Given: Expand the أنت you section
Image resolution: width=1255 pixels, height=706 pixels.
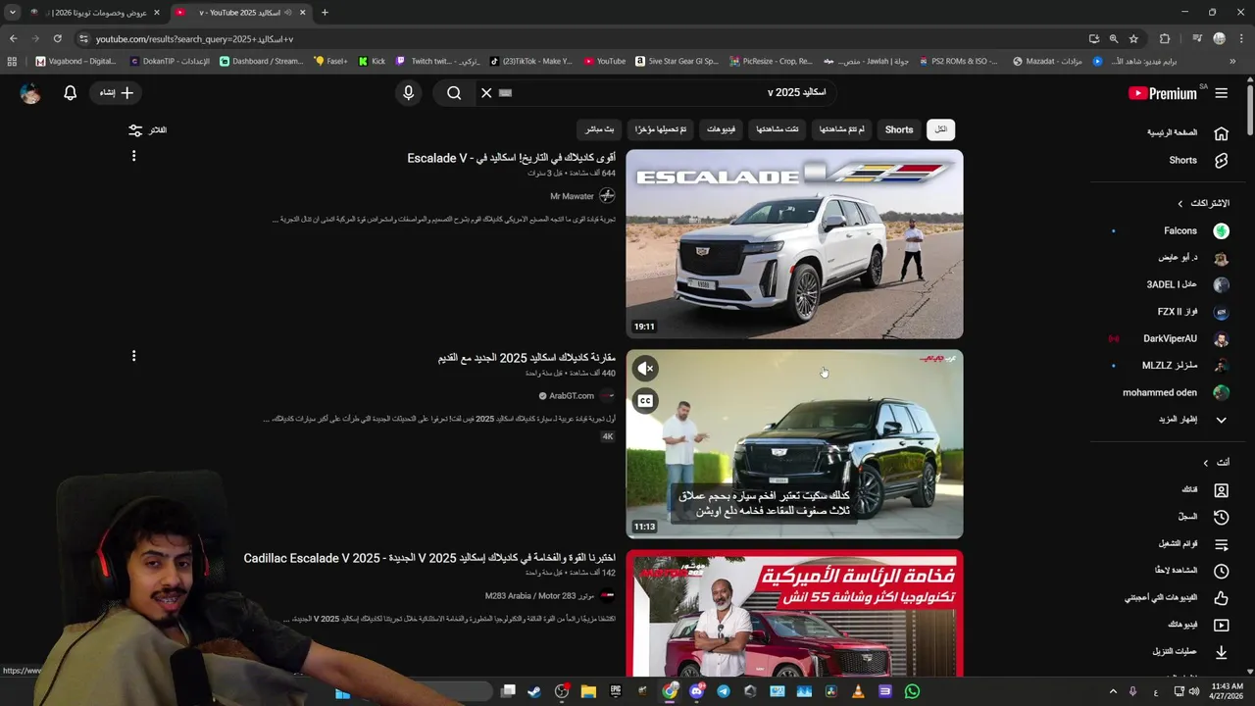Looking at the screenshot, I should 1216,463.
